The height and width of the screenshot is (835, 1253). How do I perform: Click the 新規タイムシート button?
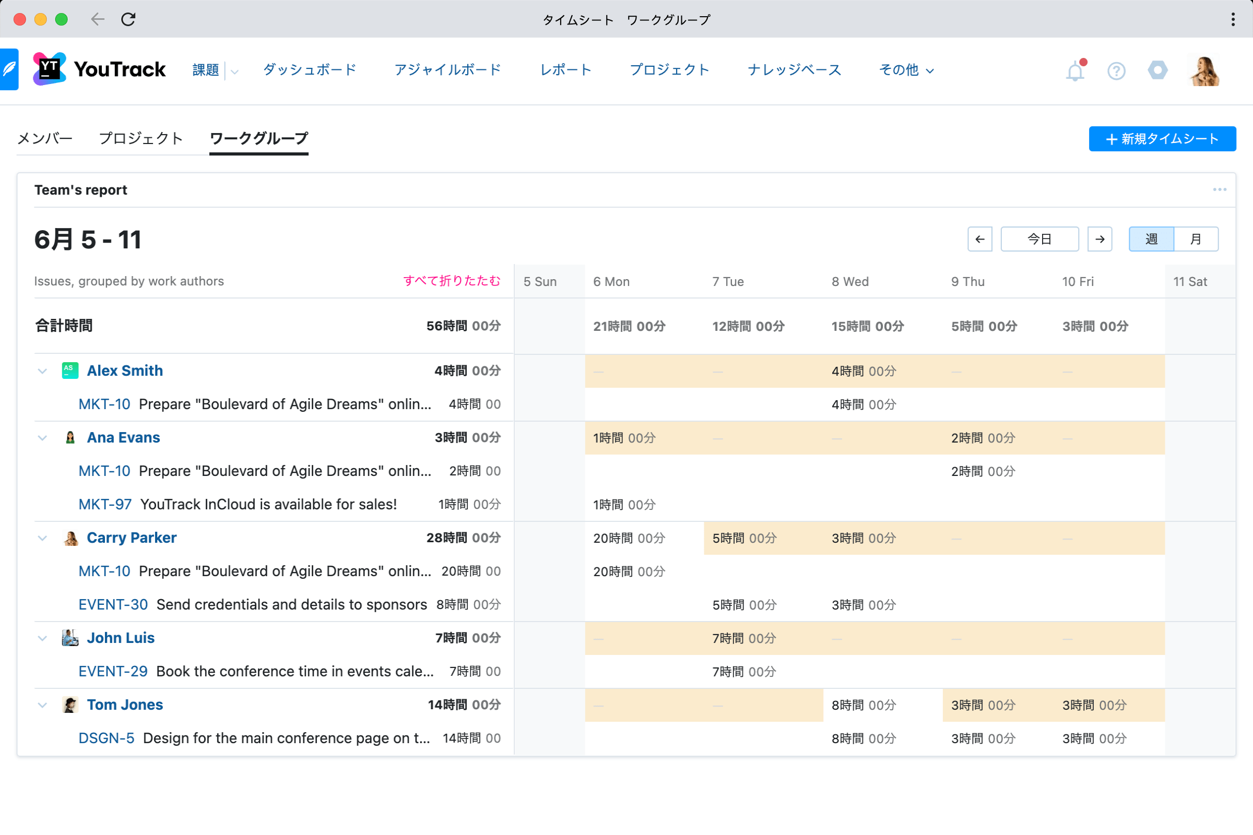pos(1162,138)
